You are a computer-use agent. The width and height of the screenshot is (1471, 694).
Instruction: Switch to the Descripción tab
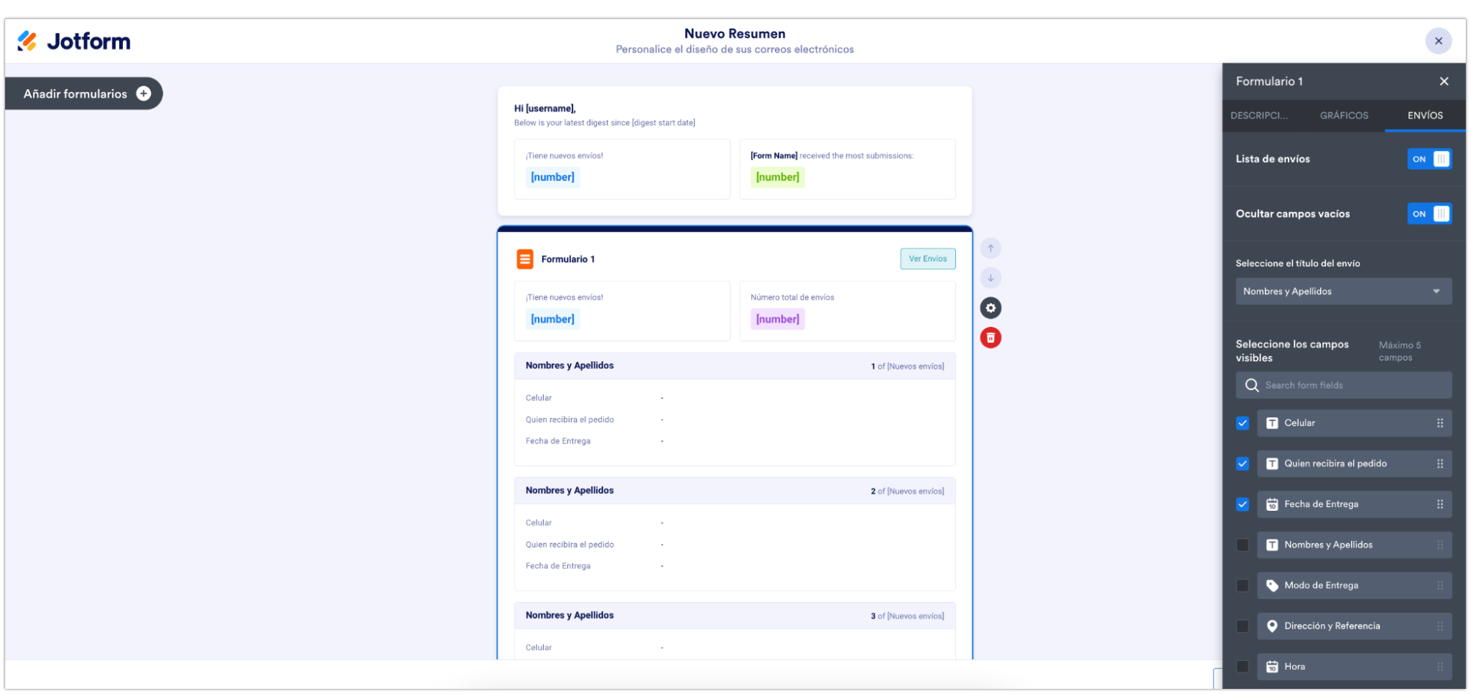[x=1259, y=116]
